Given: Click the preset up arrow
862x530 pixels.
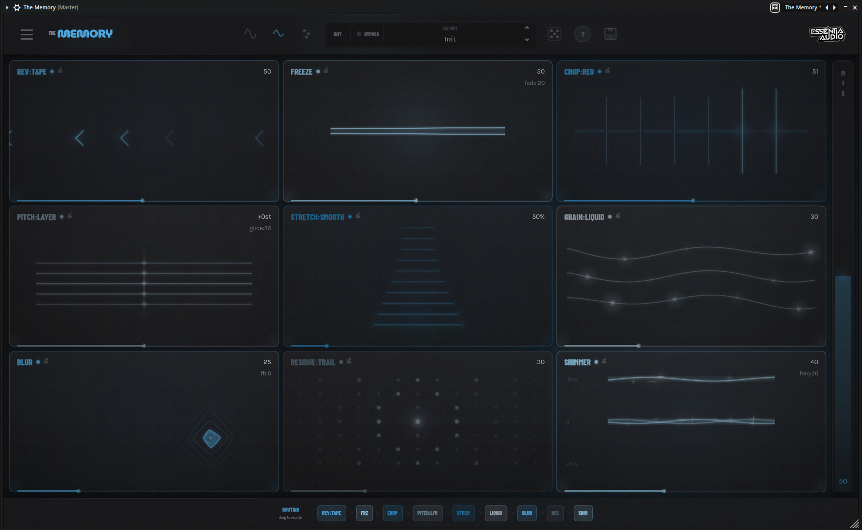Looking at the screenshot, I should (527, 27).
